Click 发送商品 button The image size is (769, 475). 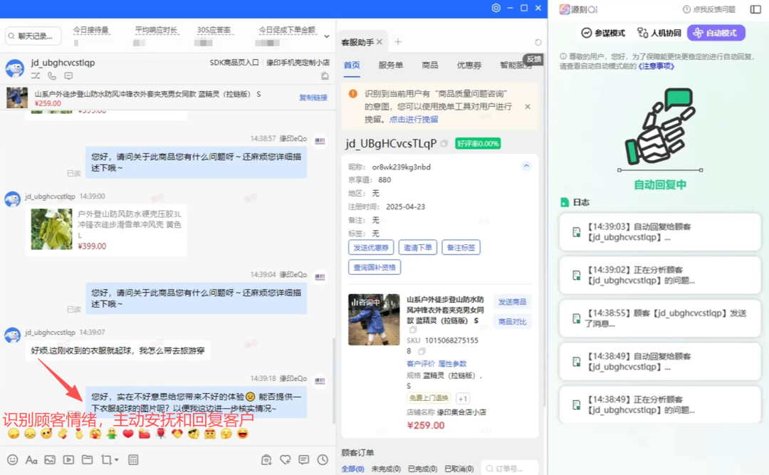point(513,302)
